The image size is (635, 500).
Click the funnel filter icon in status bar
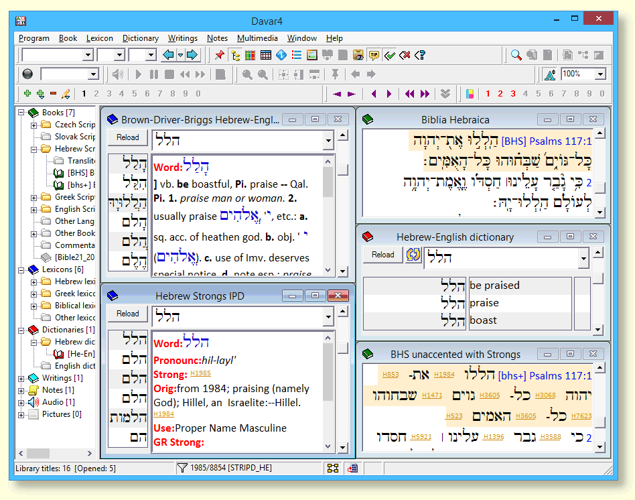(x=182, y=468)
